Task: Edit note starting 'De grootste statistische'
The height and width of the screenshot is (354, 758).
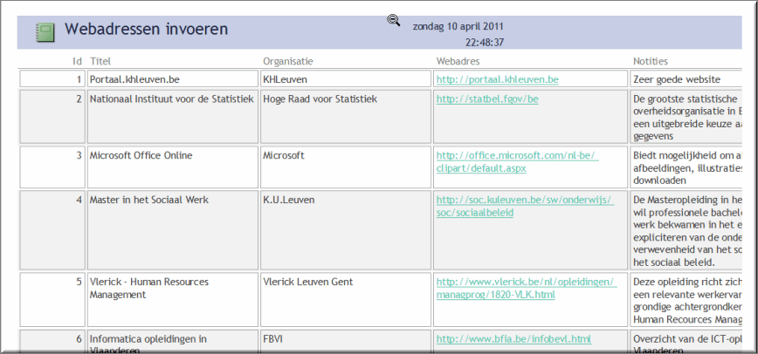Action: (686, 116)
